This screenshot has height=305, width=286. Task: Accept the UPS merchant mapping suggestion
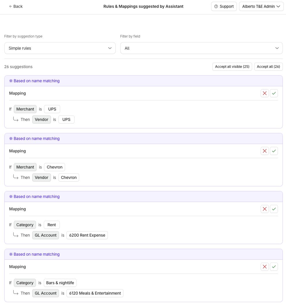274,93
